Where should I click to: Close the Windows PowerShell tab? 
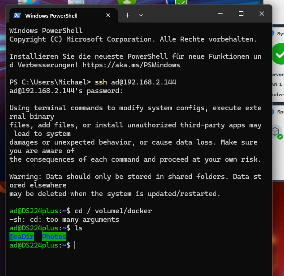108,15
